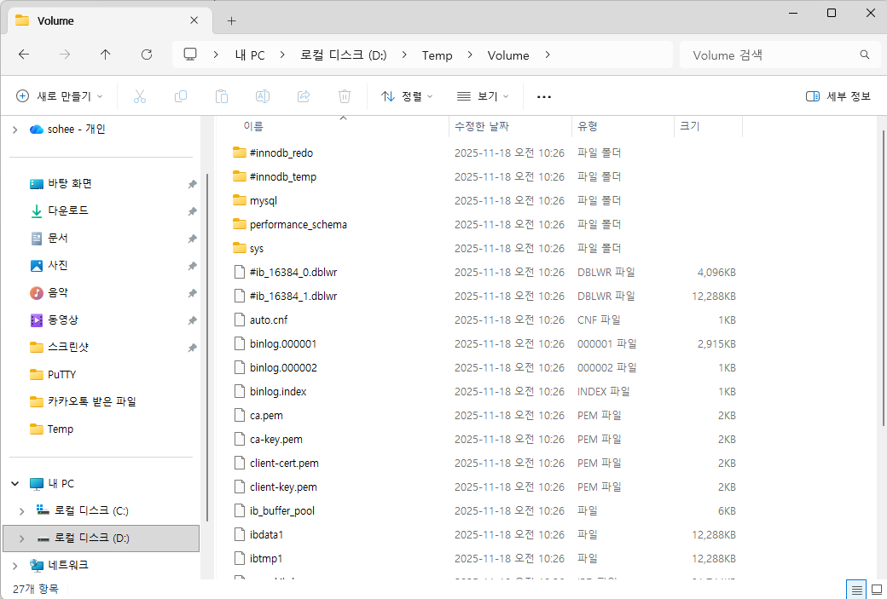887x599 pixels.
Task: Click the Cut scissors icon in toolbar
Action: coord(140,96)
